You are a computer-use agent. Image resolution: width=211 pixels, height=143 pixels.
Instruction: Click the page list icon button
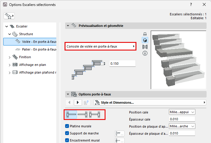click(86, 103)
